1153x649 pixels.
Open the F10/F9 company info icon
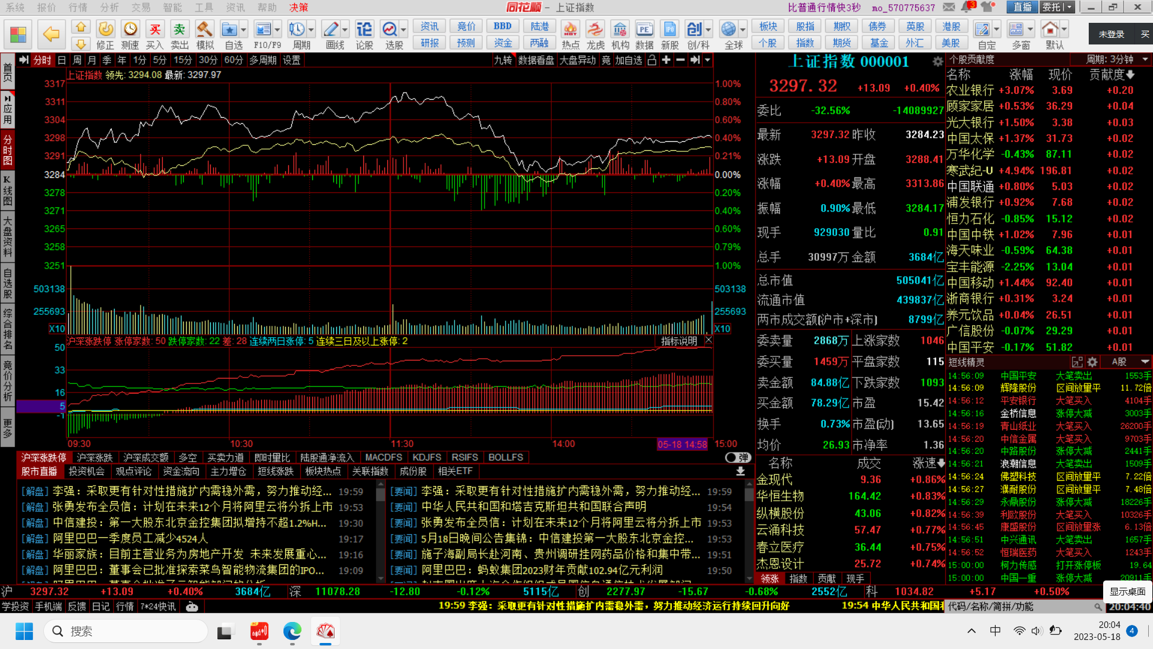[264, 35]
